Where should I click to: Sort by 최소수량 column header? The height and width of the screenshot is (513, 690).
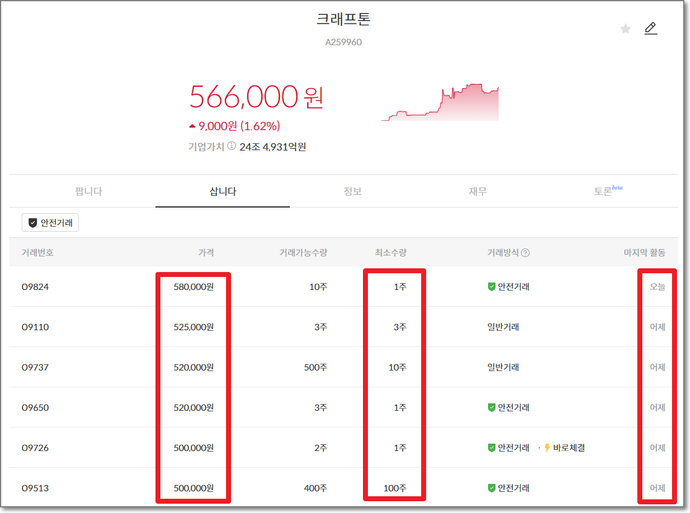pyautogui.click(x=391, y=252)
